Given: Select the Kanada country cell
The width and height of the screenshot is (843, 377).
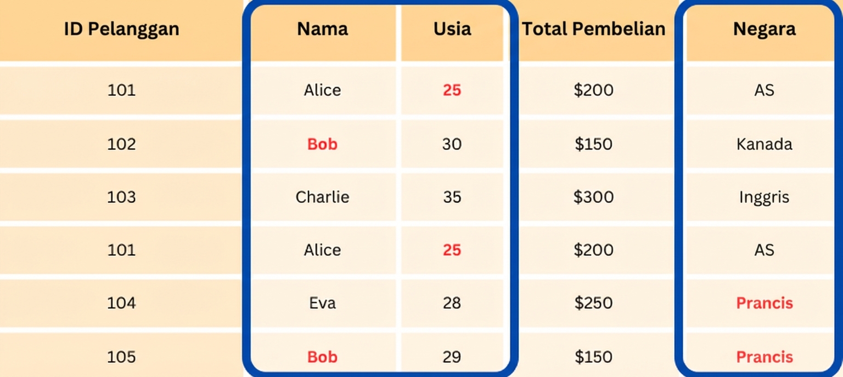Looking at the screenshot, I should click(764, 144).
